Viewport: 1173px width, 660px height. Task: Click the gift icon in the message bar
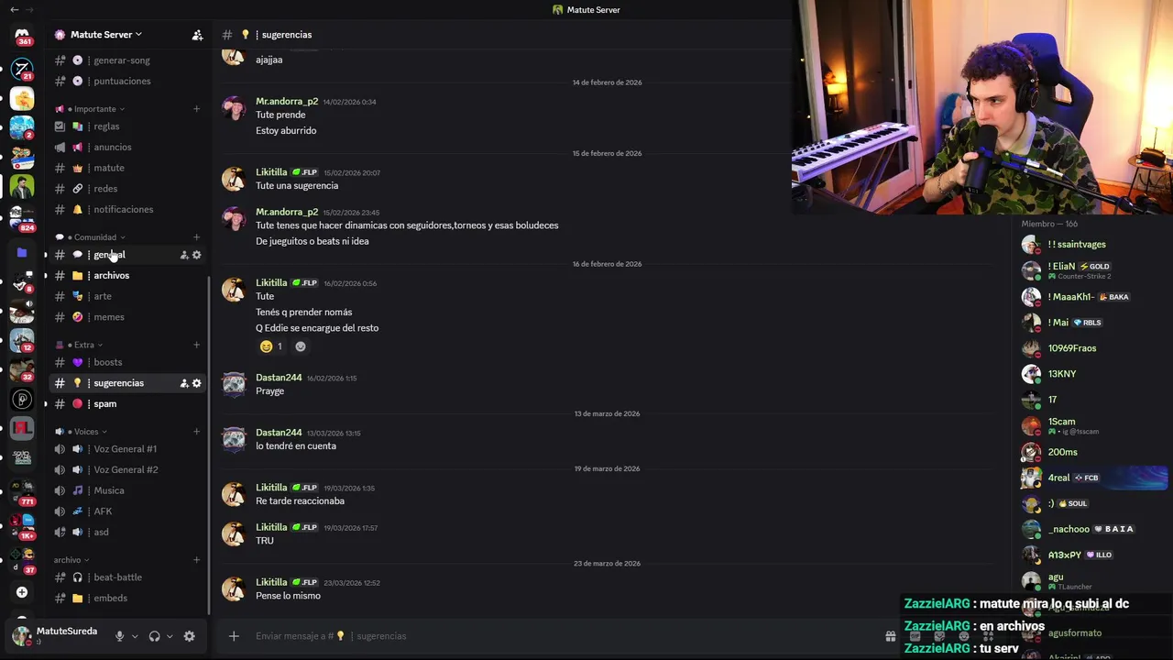tap(890, 636)
